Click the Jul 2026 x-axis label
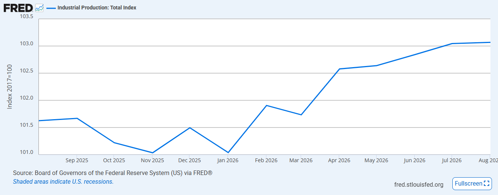 pyautogui.click(x=451, y=160)
